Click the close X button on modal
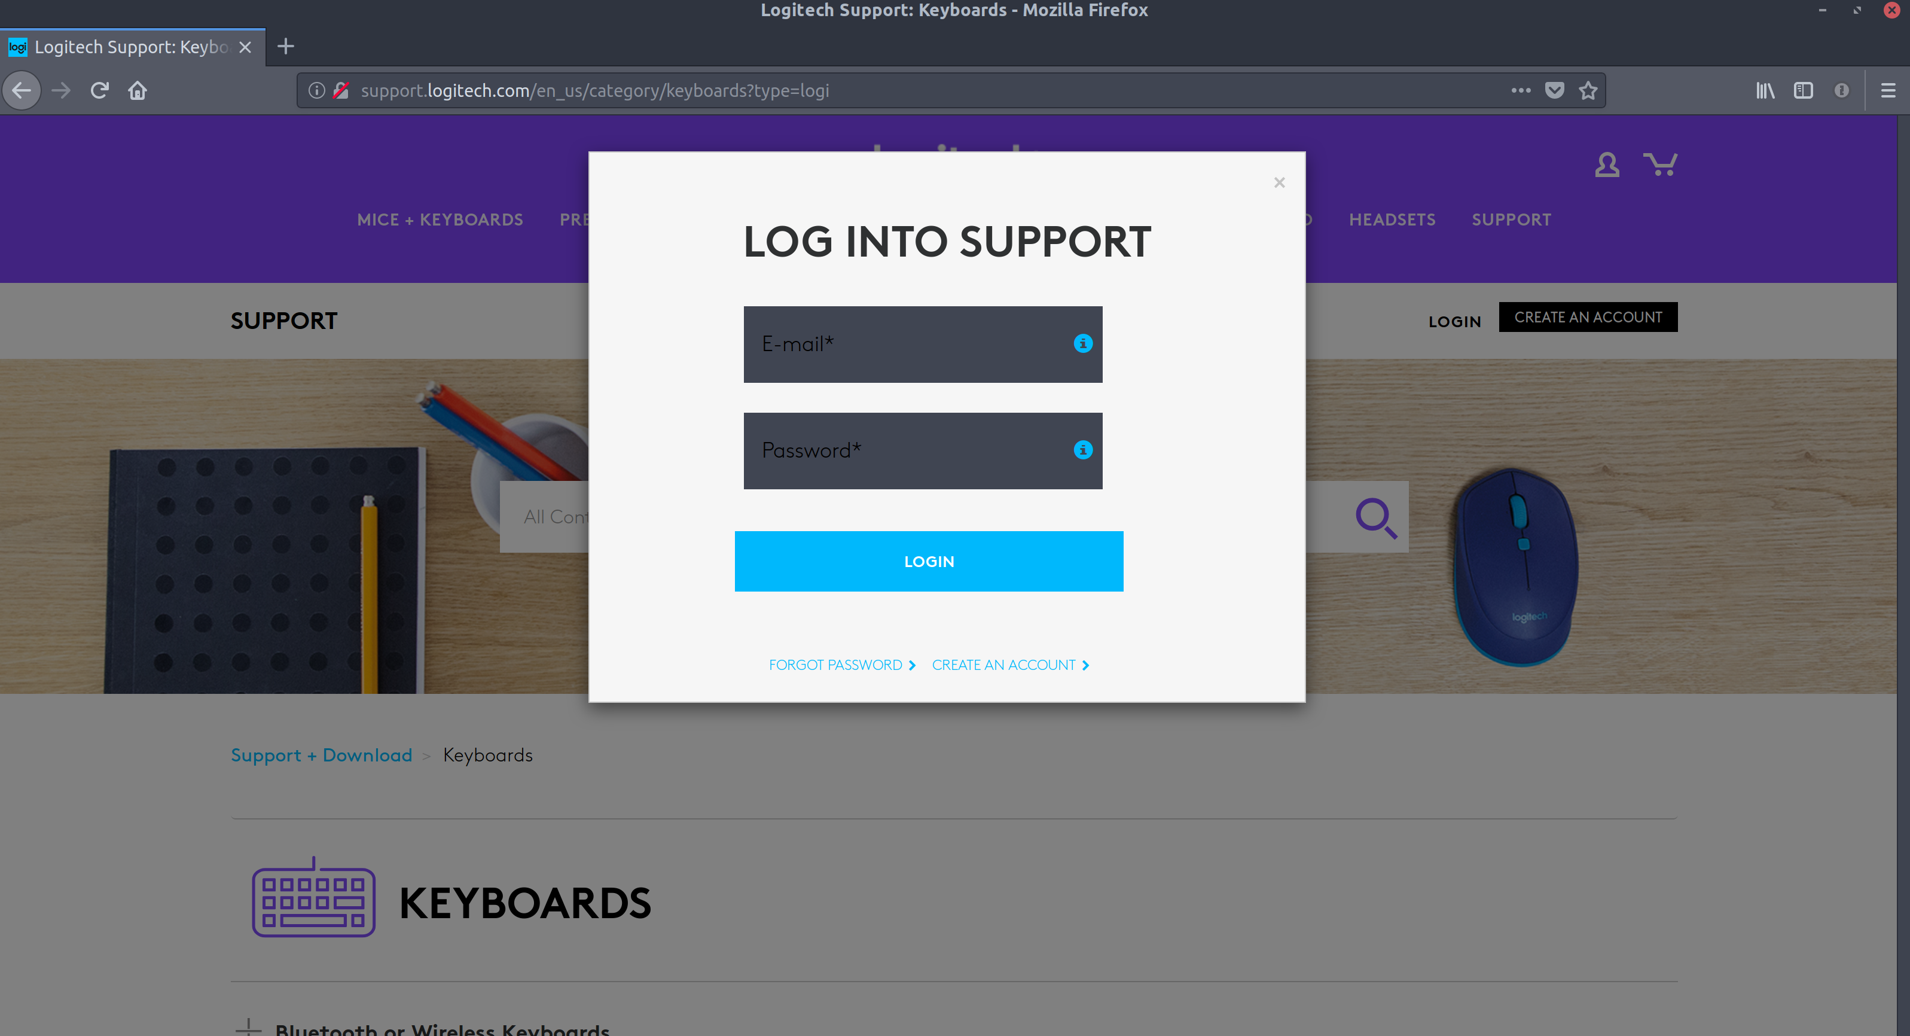This screenshot has height=1036, width=1910. [1280, 182]
